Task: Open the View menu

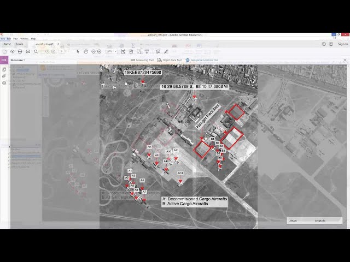Action: [x=15, y=39]
